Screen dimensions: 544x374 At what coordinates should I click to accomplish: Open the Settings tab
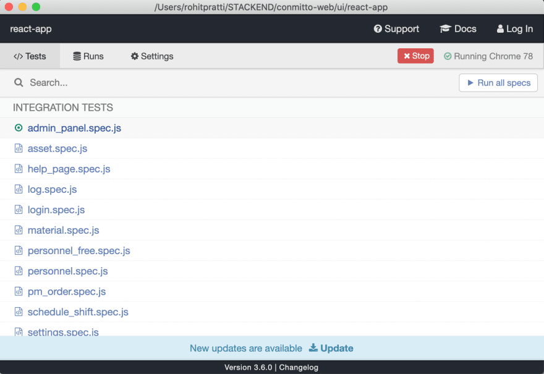pyautogui.click(x=152, y=56)
